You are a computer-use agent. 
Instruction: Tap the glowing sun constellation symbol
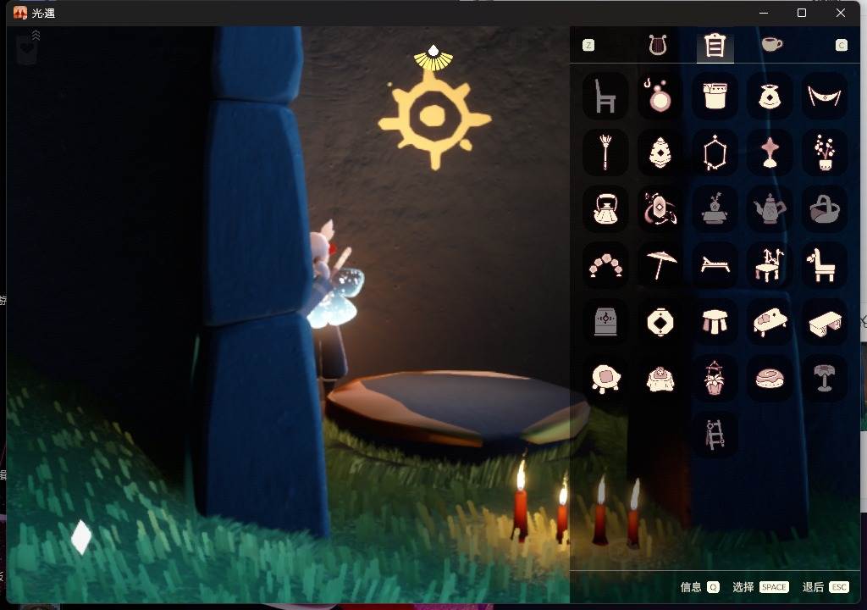(x=434, y=118)
